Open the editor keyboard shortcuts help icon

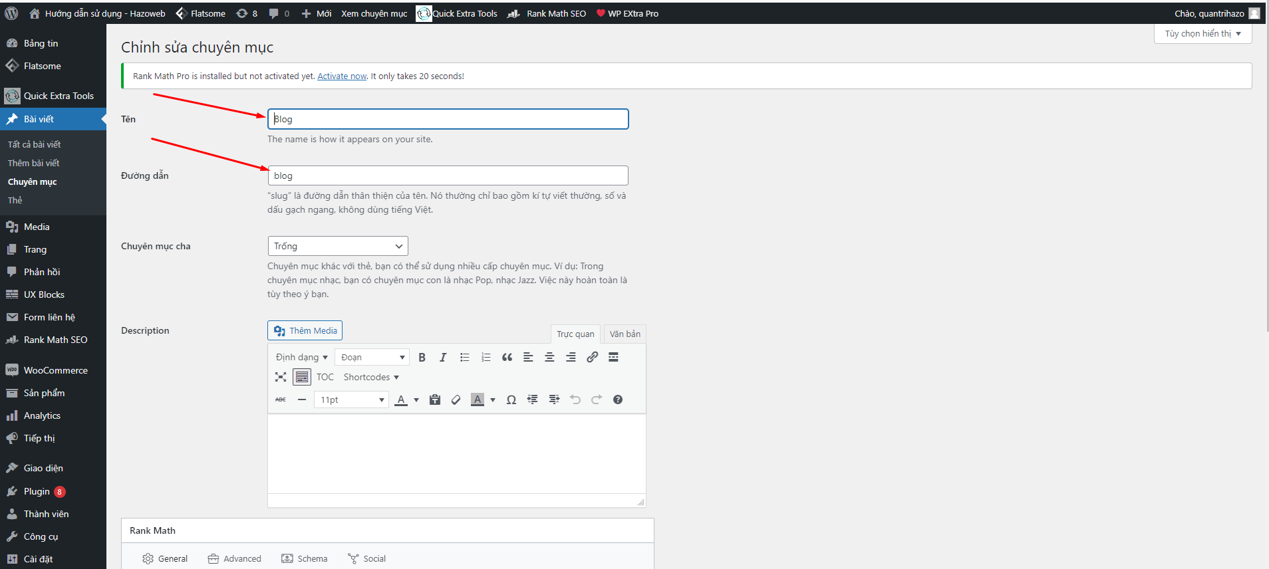point(617,399)
